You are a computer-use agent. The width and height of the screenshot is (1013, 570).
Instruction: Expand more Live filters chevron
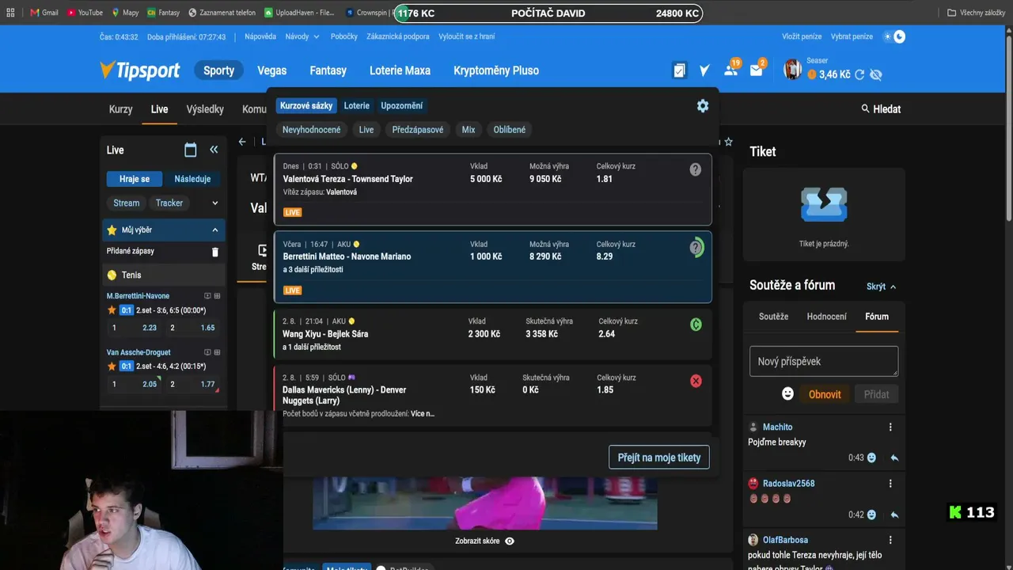(x=214, y=203)
